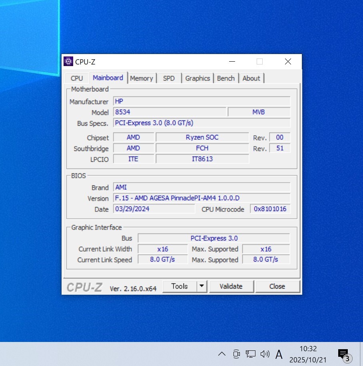Open the SPD tab
Viewport: 363px width, 366px height.
pos(169,78)
